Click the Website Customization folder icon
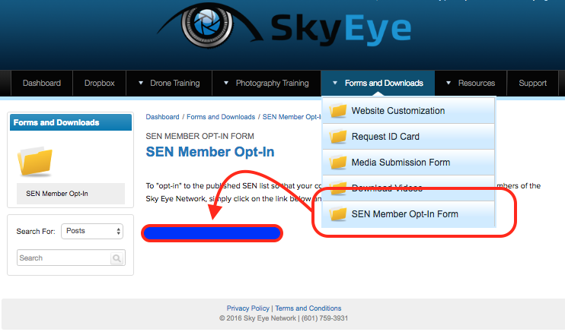565x335 pixels. (x=337, y=110)
